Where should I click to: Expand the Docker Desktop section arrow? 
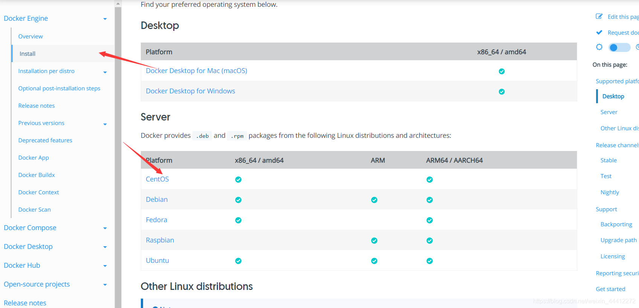click(105, 247)
